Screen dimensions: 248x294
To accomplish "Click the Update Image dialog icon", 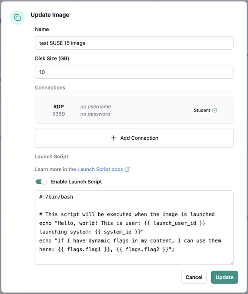I will [17, 18].
